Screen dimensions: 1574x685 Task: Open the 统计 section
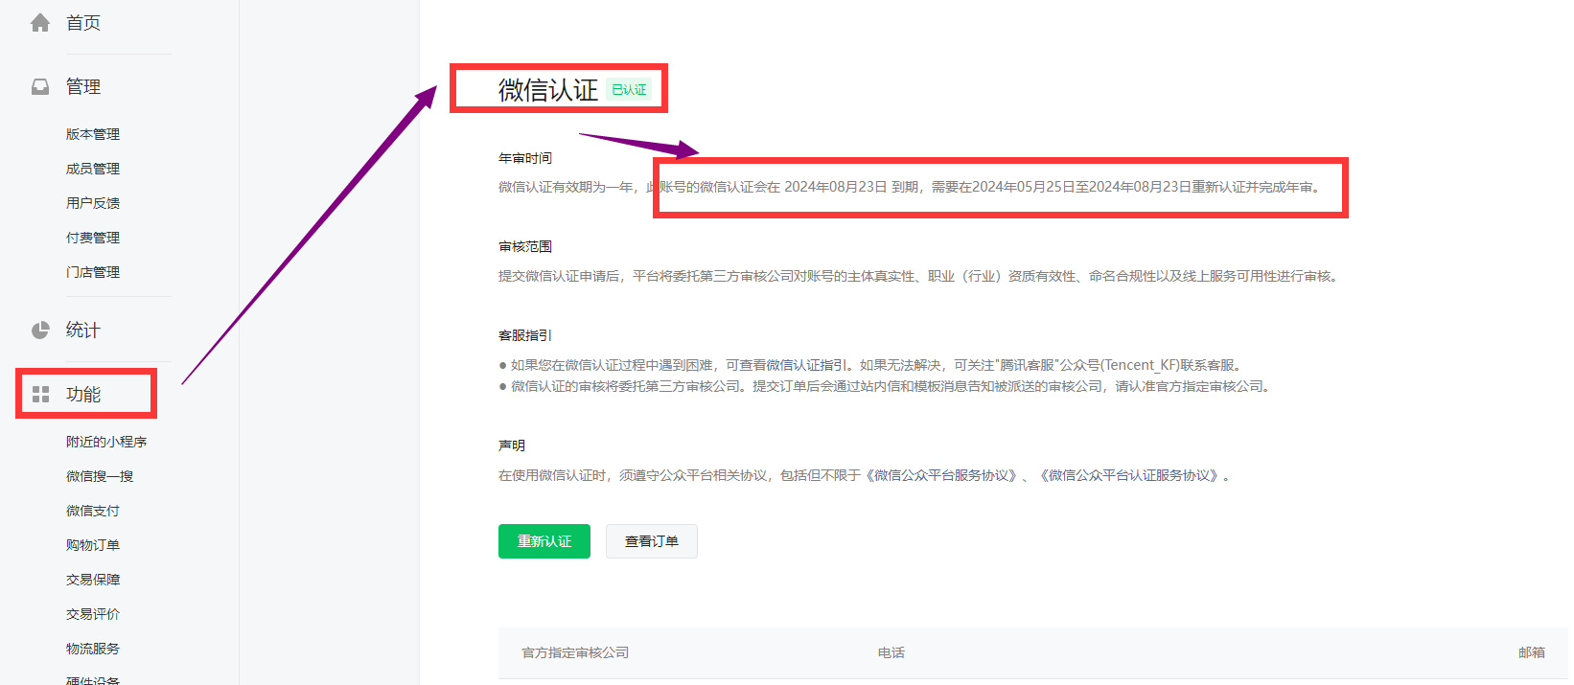point(83,331)
